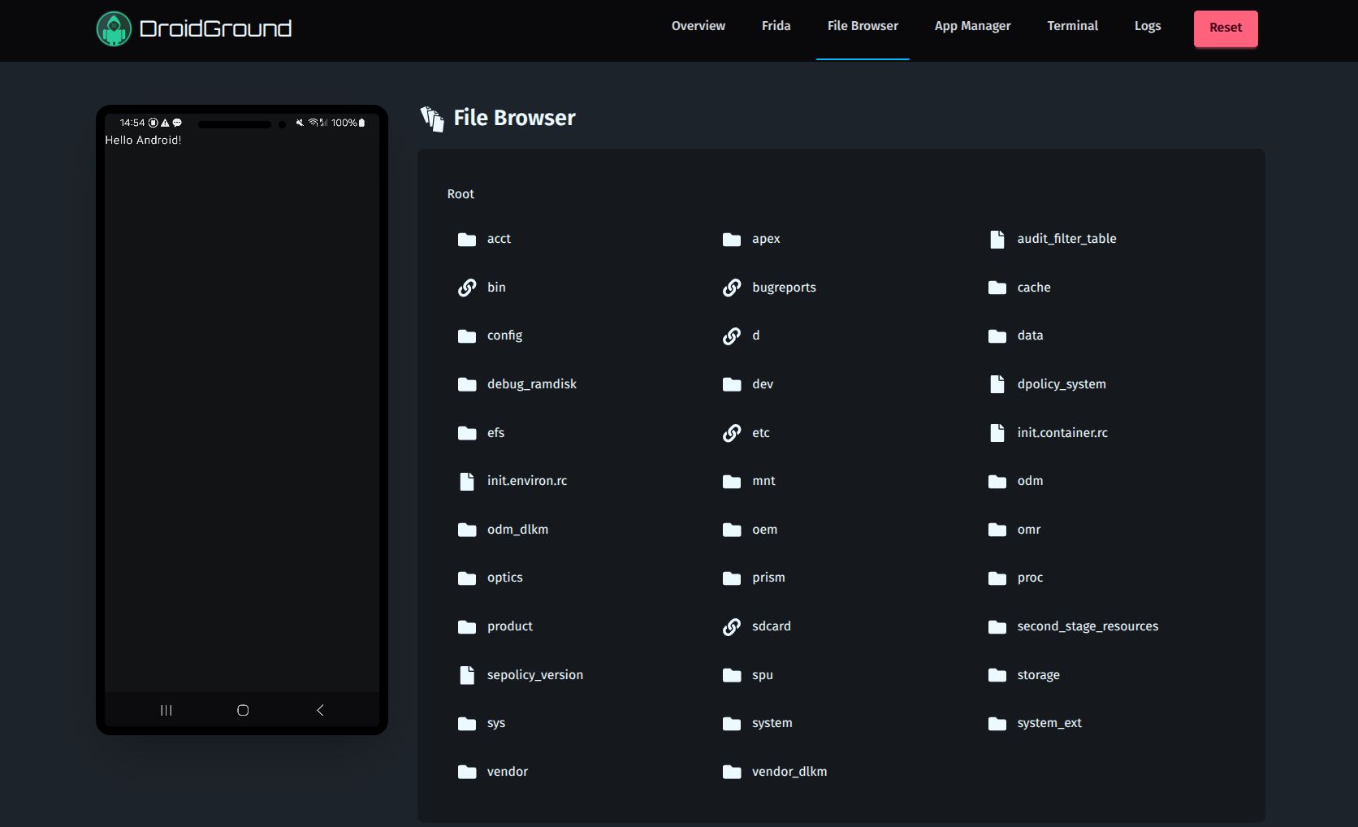Open the vendor_dlkm folder
This screenshot has width=1358, height=827.
click(x=789, y=772)
